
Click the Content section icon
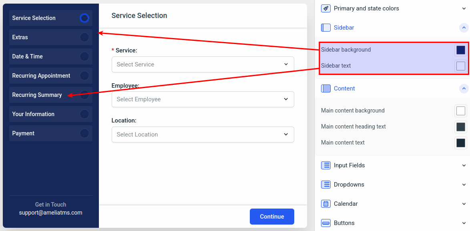pyautogui.click(x=326, y=88)
